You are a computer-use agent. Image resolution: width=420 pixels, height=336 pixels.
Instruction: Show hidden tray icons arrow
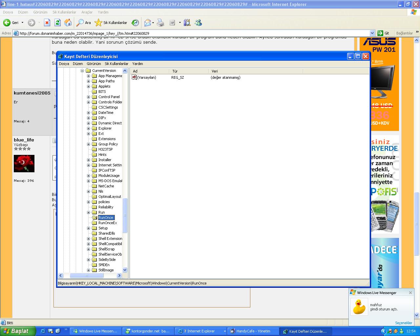(x=384, y=331)
